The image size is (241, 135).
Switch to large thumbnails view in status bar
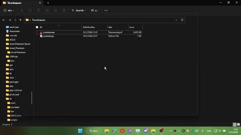238,124
